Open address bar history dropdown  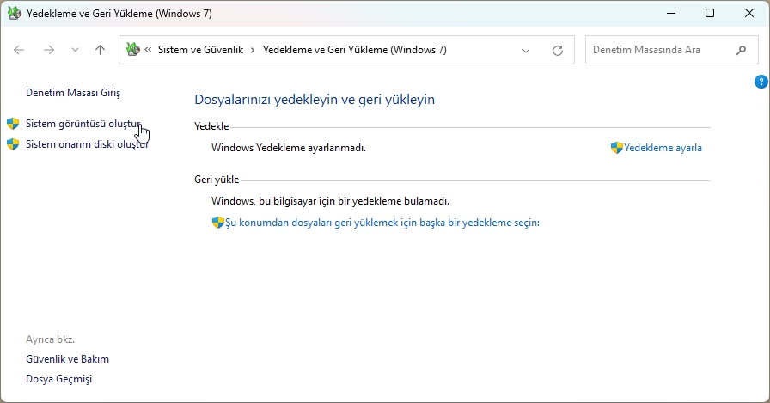525,50
